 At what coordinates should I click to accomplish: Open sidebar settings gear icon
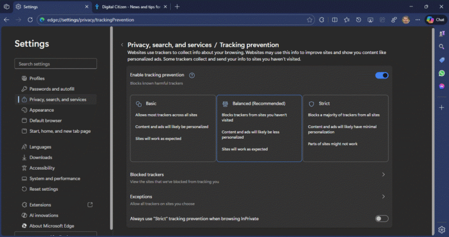pyautogui.click(x=441, y=229)
